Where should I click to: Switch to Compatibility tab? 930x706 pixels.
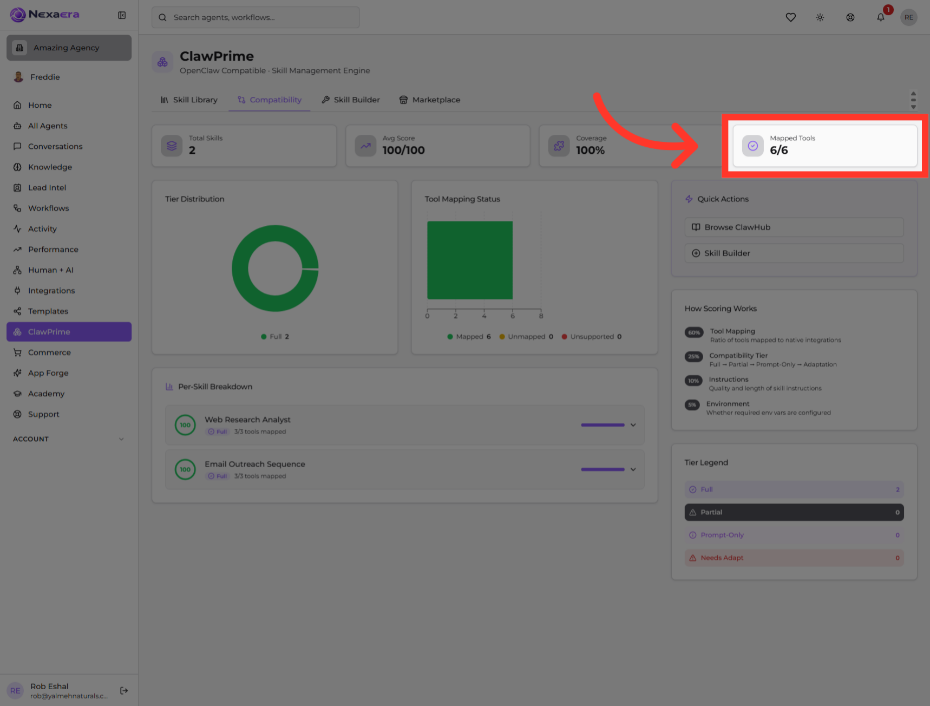pyautogui.click(x=270, y=100)
